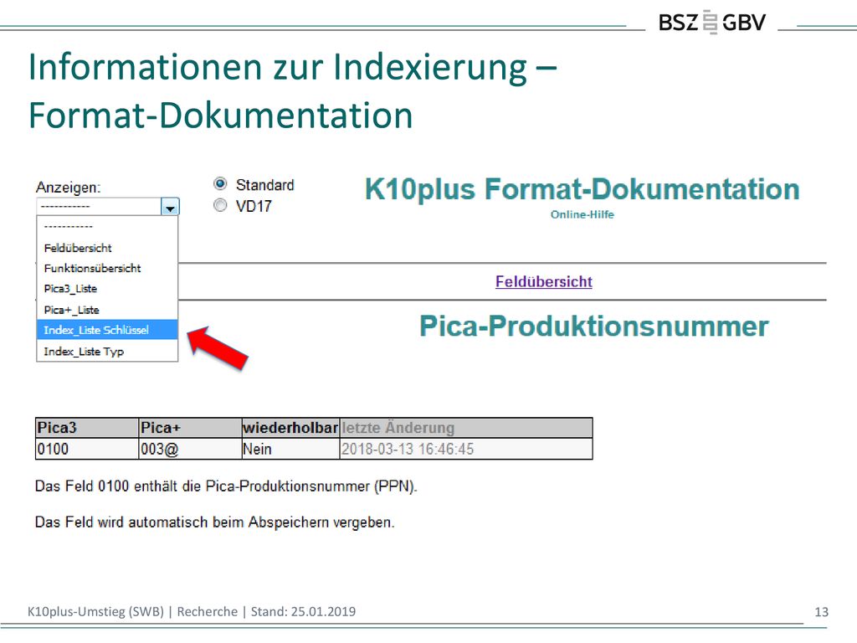Click the timestamp 2018-03-13 16:46:45
857x643 pixels.
tap(408, 449)
